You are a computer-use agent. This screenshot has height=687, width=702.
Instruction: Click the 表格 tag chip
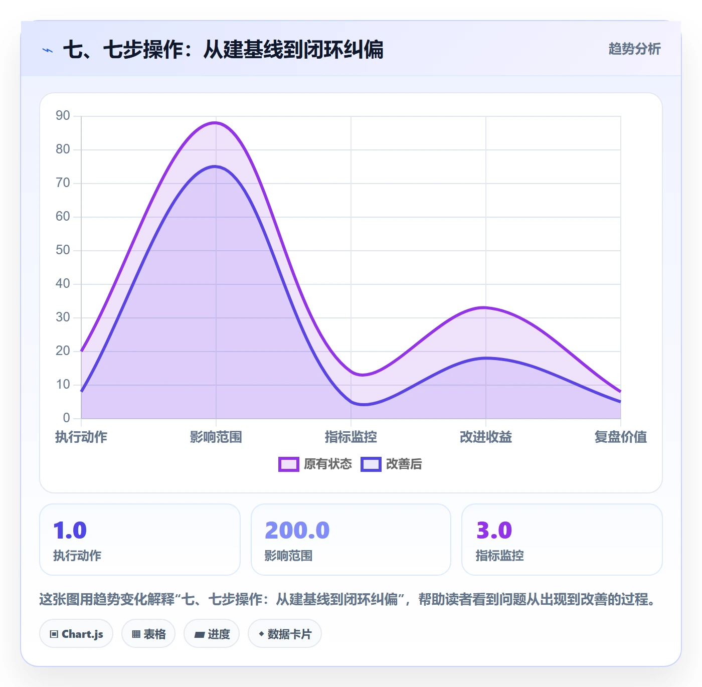tap(148, 634)
